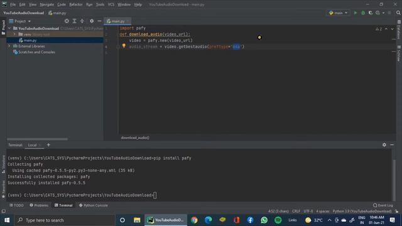The image size is (402, 226).
Task: Open Chrome from the taskbar
Action: click(x=194, y=220)
